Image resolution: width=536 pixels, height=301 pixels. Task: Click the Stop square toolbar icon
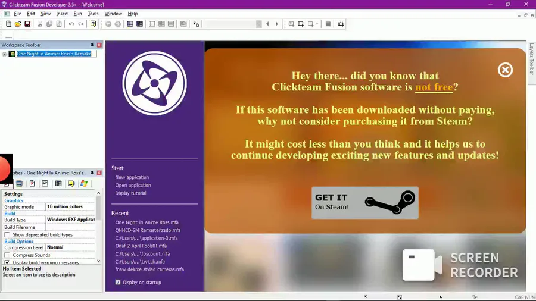tap(328, 24)
